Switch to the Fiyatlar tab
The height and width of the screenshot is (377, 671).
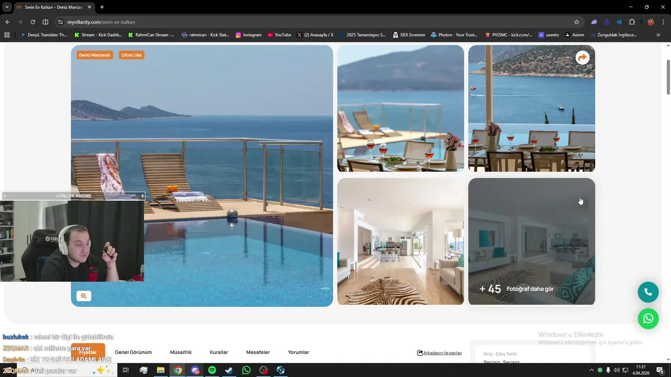[88, 352]
